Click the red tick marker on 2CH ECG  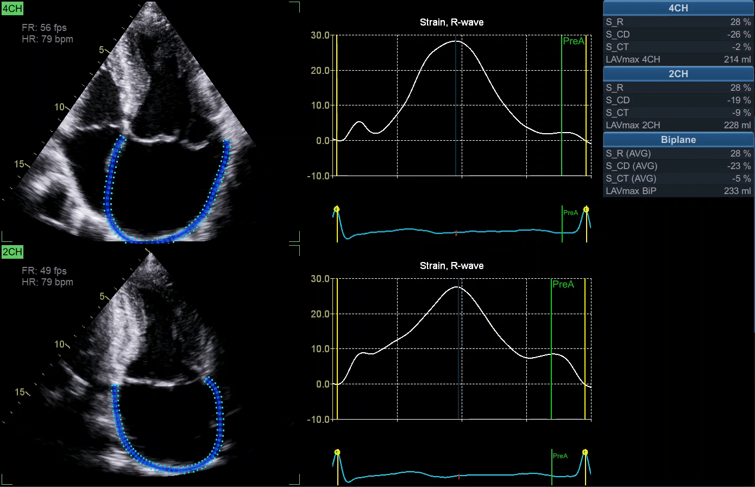click(x=458, y=477)
